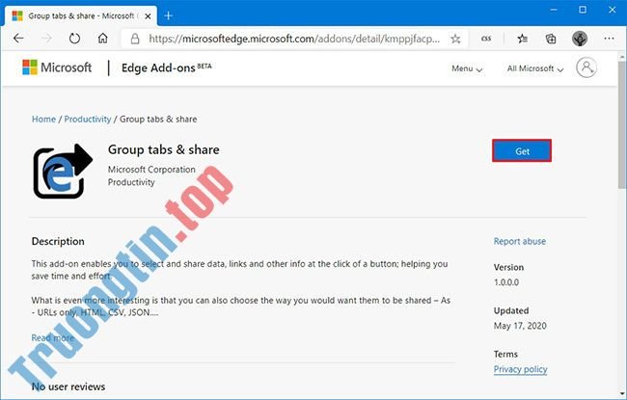Screen dimensions: 627x400
Task: Click the Get button to install add-on
Action: (x=522, y=151)
